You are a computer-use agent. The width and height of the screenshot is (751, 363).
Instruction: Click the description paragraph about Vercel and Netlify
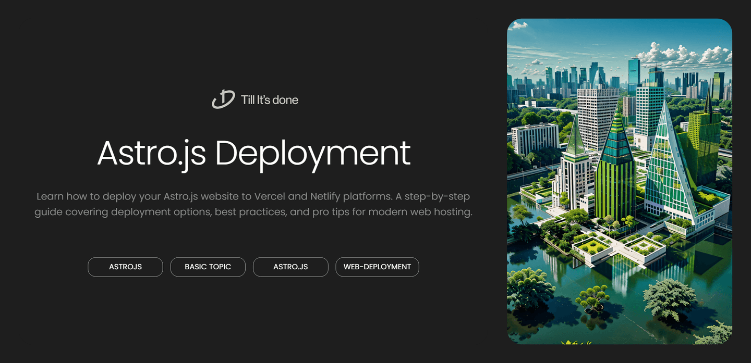coord(253,204)
